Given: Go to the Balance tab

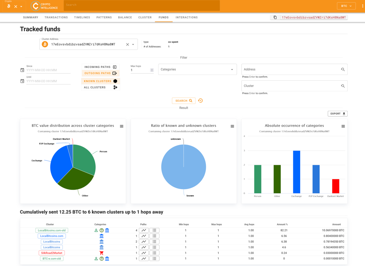Looking at the screenshot, I should pyautogui.click(x=125, y=17).
